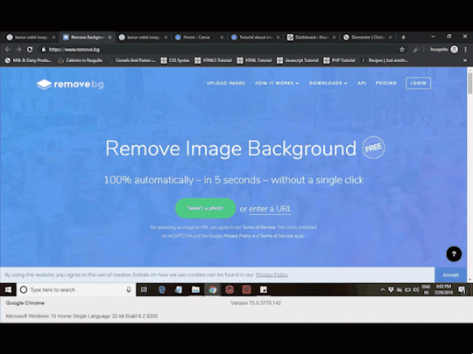Open the Chrome three-dot menu

465,49
